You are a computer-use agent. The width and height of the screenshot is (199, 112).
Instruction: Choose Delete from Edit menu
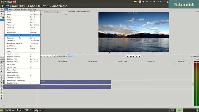pyautogui.click(x=22, y=30)
